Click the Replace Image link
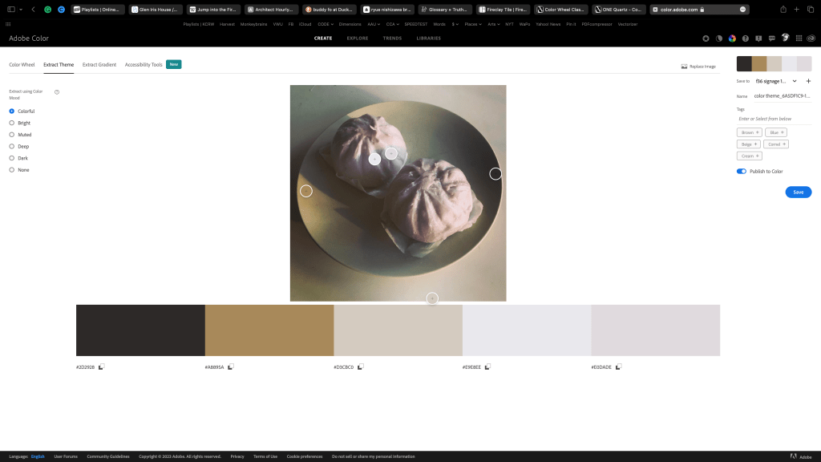Viewport: 821px width, 462px height. pyautogui.click(x=698, y=67)
